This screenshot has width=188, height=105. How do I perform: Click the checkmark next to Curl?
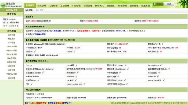pos(31,65)
